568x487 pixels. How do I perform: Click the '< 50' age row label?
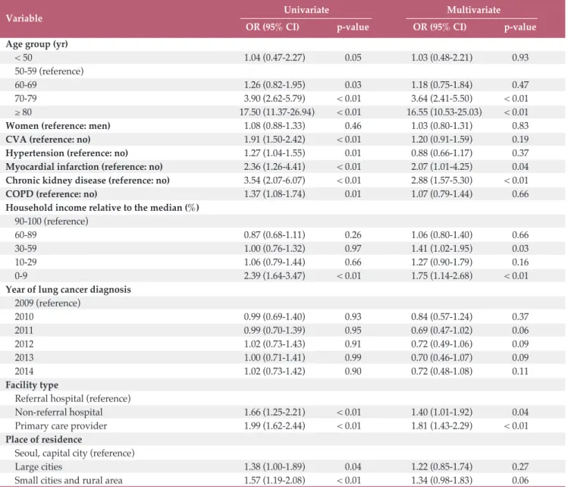tap(24, 58)
